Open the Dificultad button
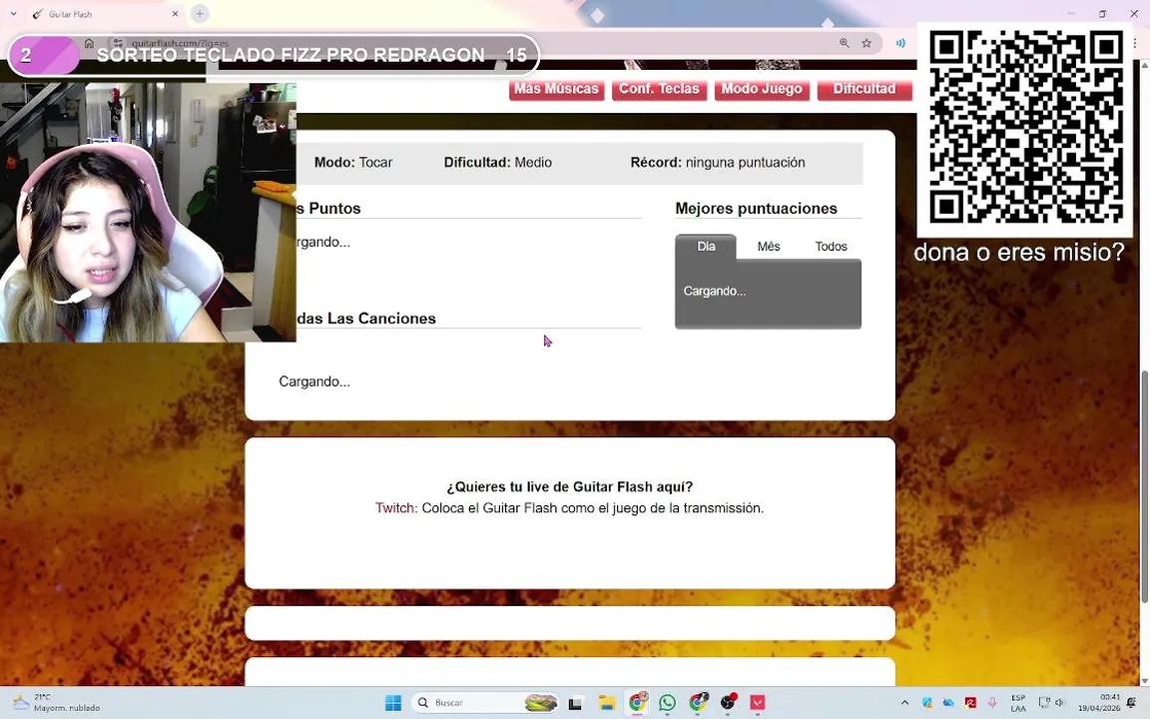The height and width of the screenshot is (719, 1150). coord(864,89)
